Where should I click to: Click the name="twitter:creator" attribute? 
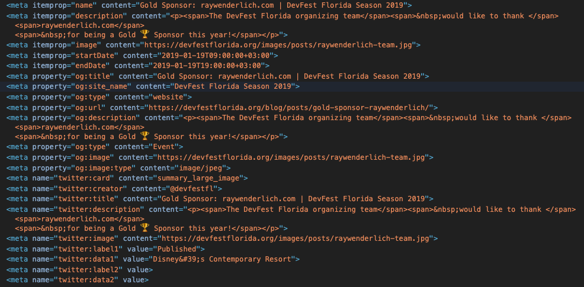[80, 188]
